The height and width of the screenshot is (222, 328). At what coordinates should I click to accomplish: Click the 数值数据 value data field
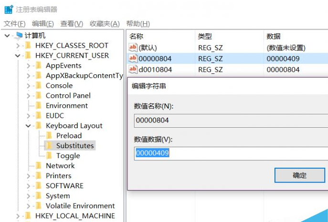(x=229, y=153)
